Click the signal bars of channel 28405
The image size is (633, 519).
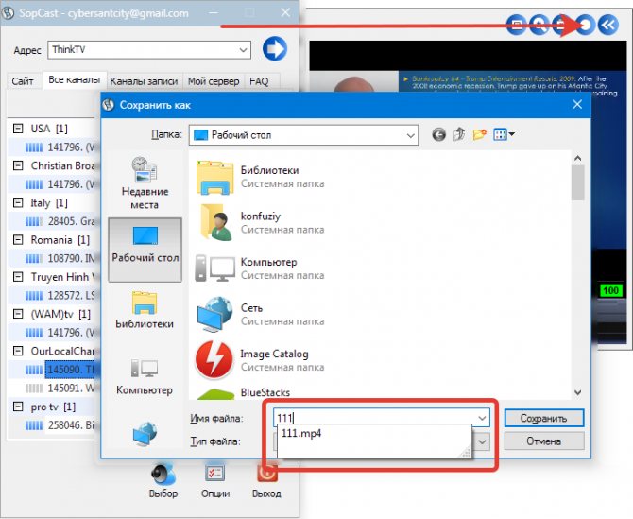click(33, 221)
